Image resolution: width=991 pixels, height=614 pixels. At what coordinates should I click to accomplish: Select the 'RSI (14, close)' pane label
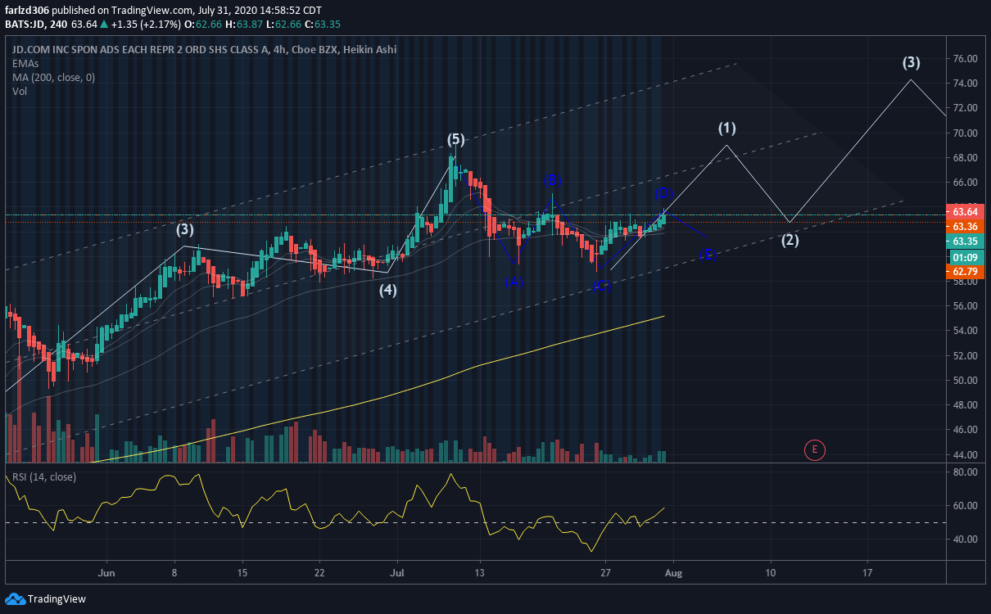pyautogui.click(x=44, y=478)
